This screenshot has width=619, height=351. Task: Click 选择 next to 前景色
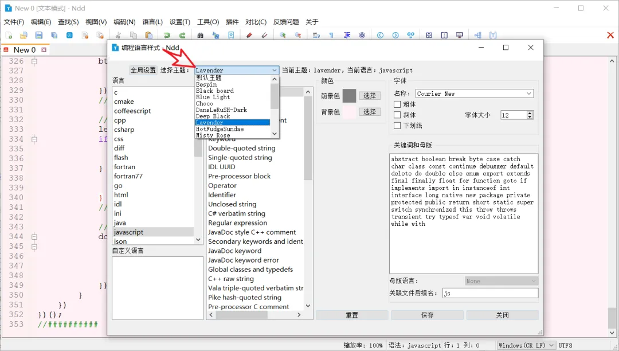click(370, 96)
